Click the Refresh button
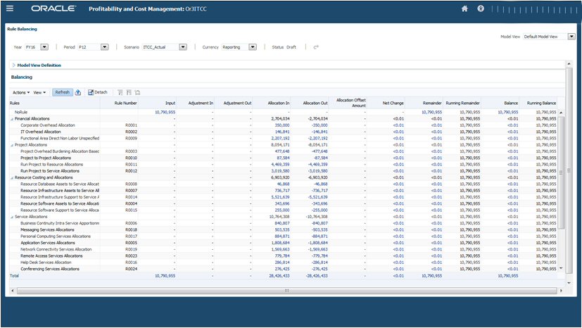Image resolution: width=582 pixels, height=328 pixels. tap(62, 92)
